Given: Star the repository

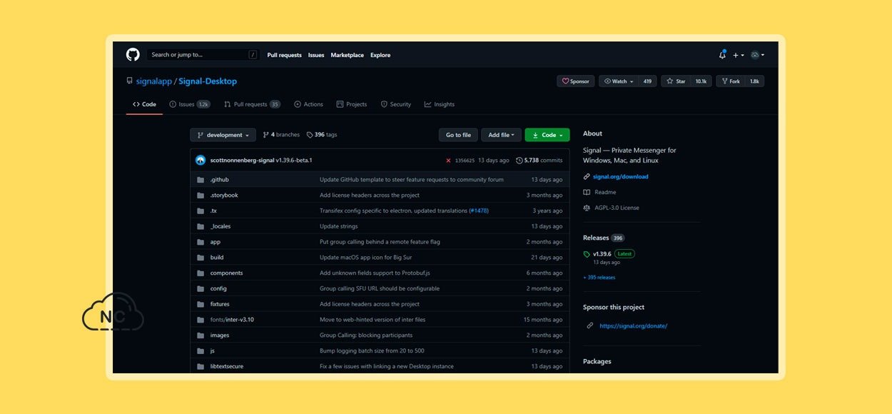Looking at the screenshot, I should tap(676, 81).
